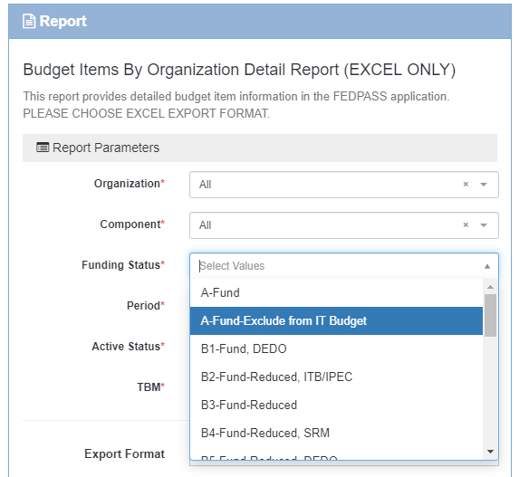Click the Report document icon in header
This screenshot has height=477, width=519.
[x=29, y=22]
